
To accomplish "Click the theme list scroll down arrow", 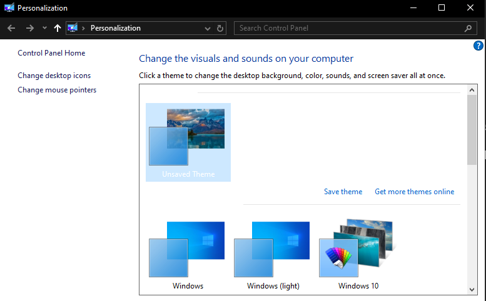I will [x=472, y=290].
